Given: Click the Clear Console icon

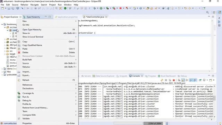Looking at the screenshot, I should point(179,80).
